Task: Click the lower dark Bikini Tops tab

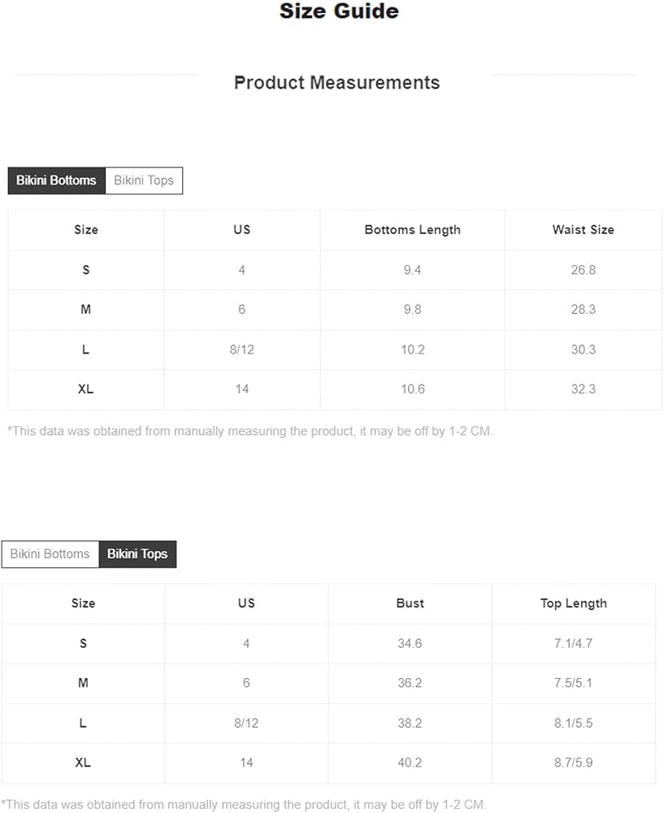Action: point(137,554)
